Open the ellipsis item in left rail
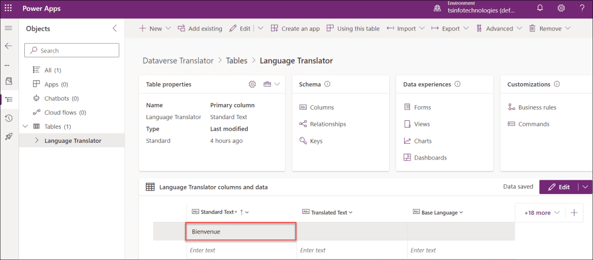The height and width of the screenshot is (260, 593). coord(7,65)
